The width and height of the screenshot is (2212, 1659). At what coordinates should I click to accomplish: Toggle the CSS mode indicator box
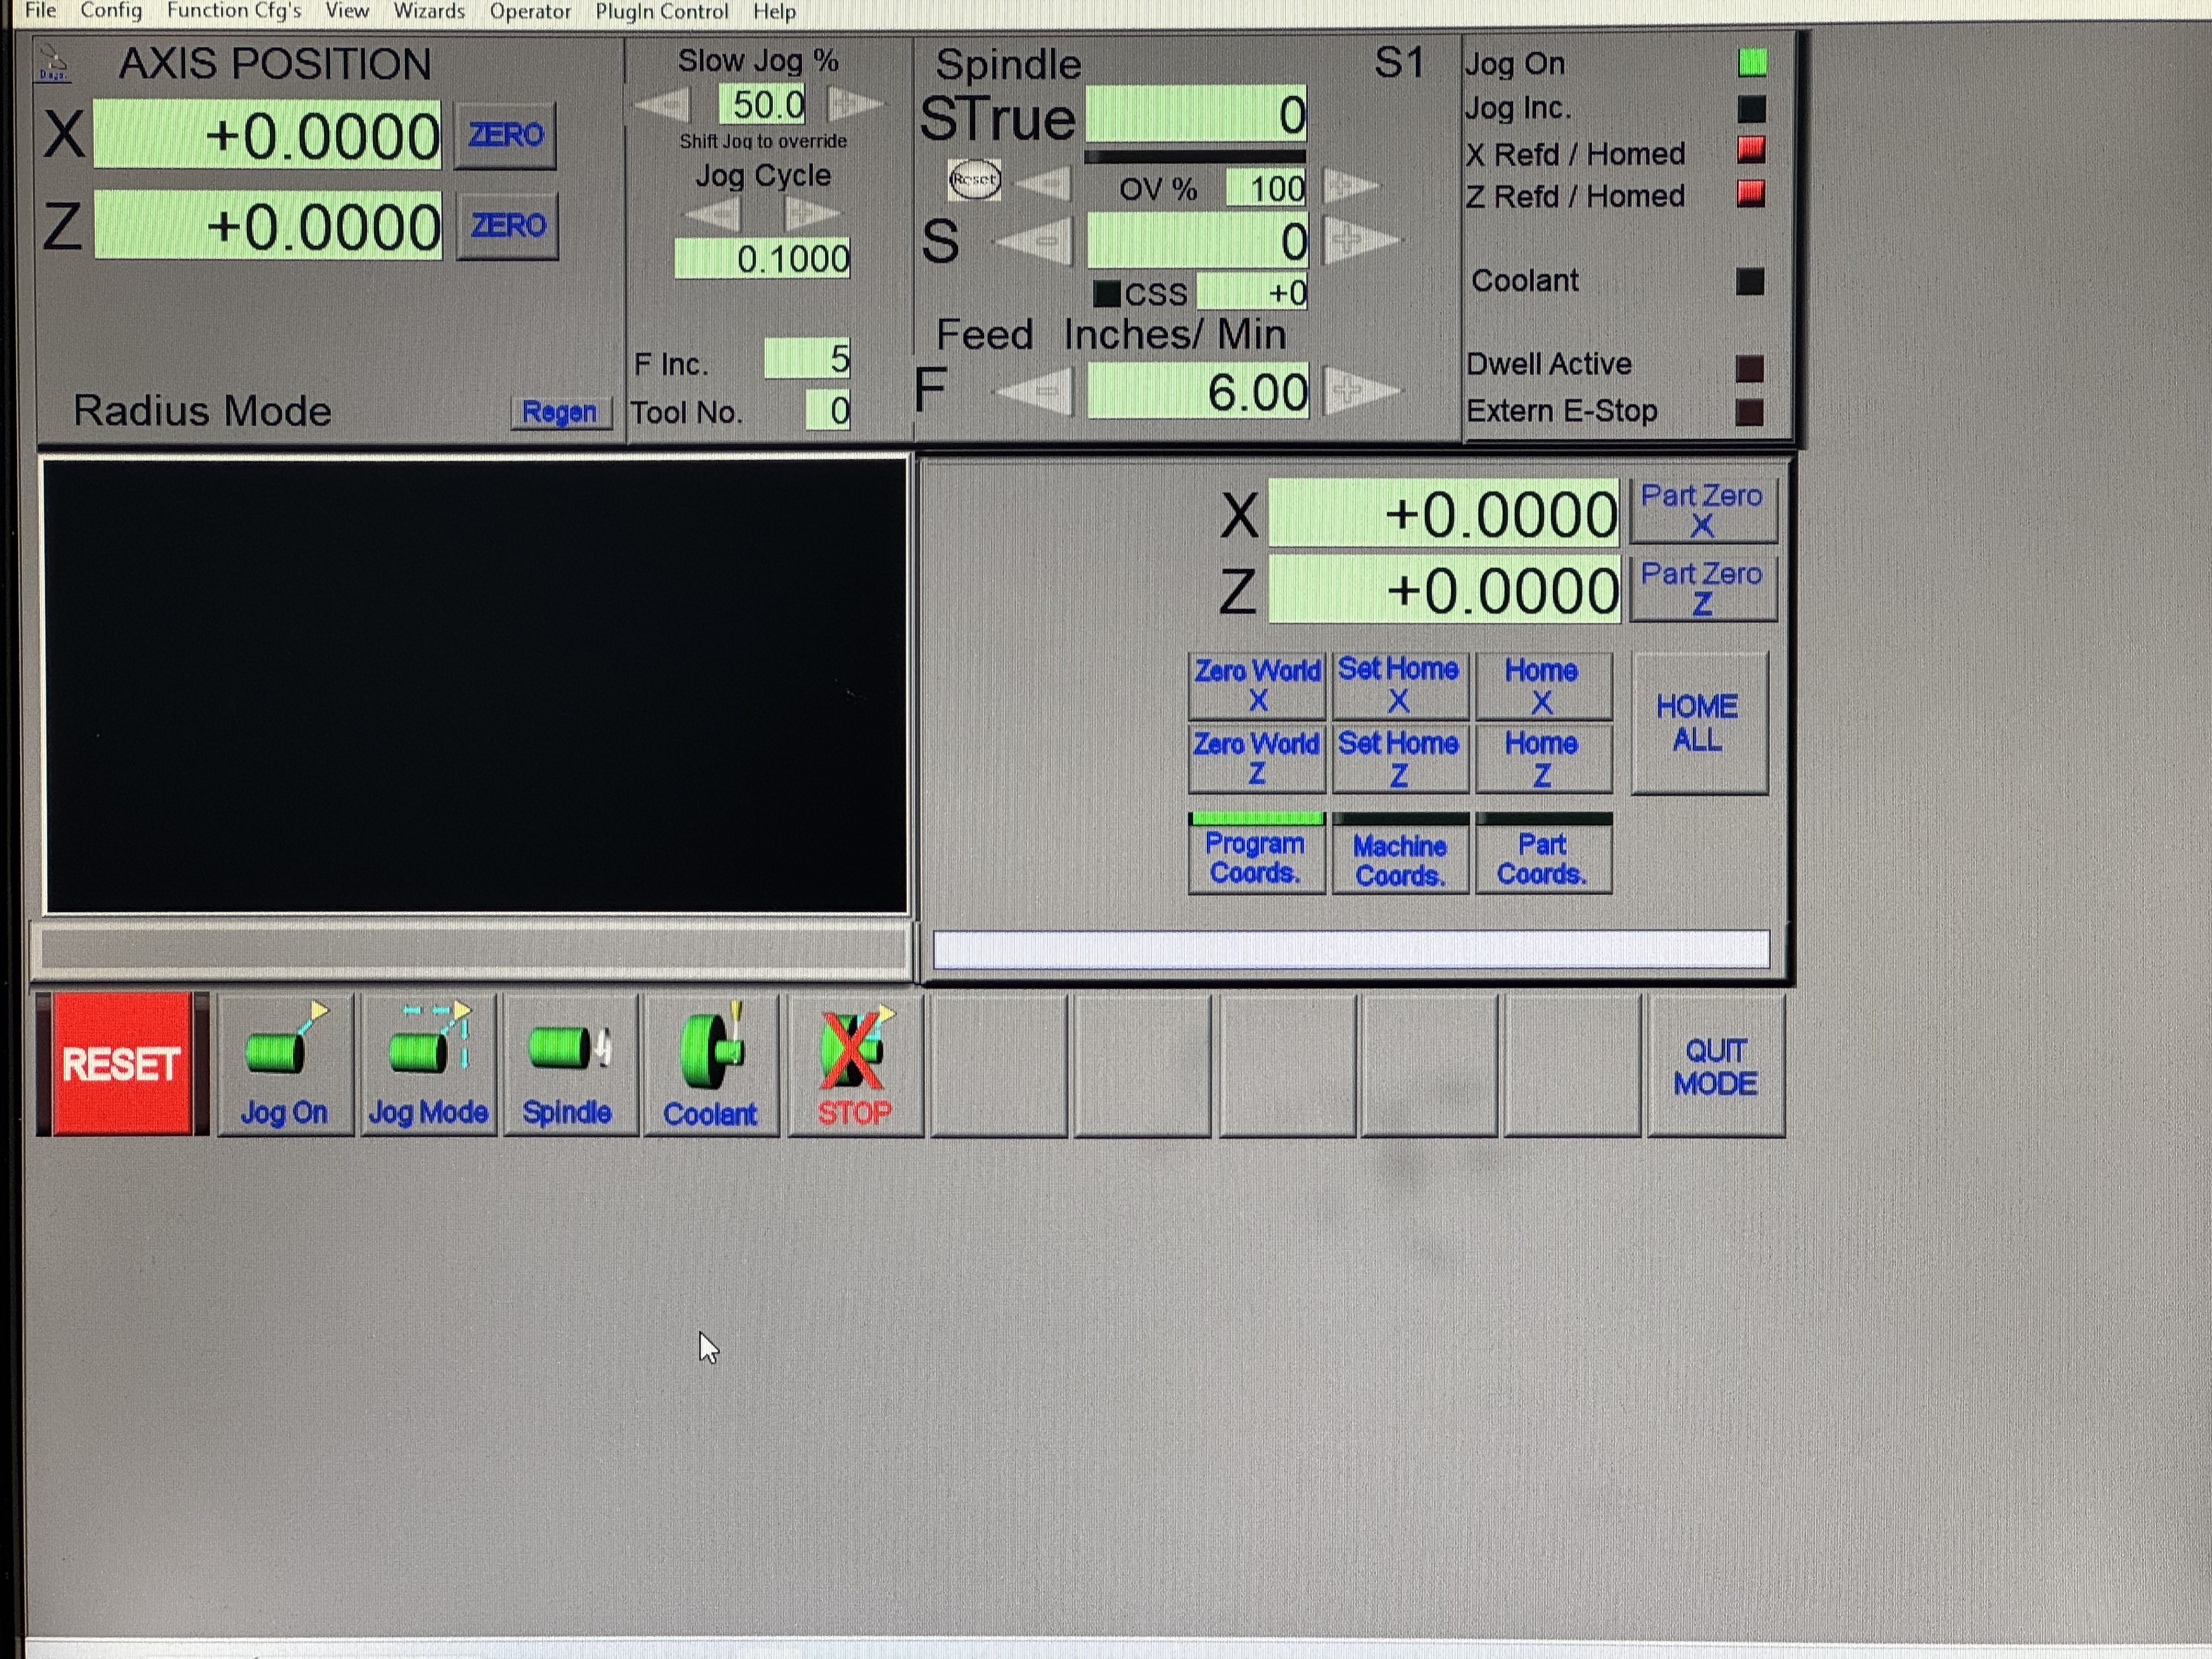(x=1106, y=293)
